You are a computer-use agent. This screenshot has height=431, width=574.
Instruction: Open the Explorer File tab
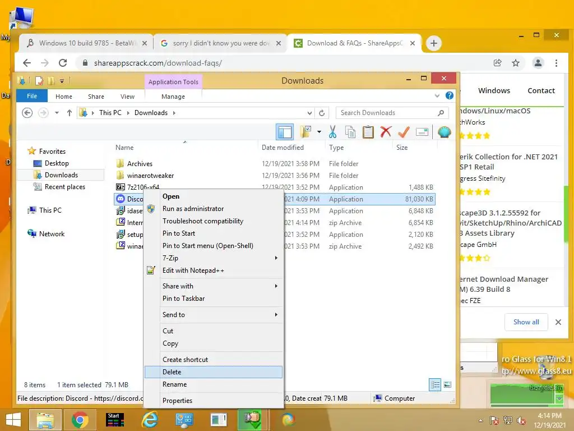pyautogui.click(x=32, y=96)
